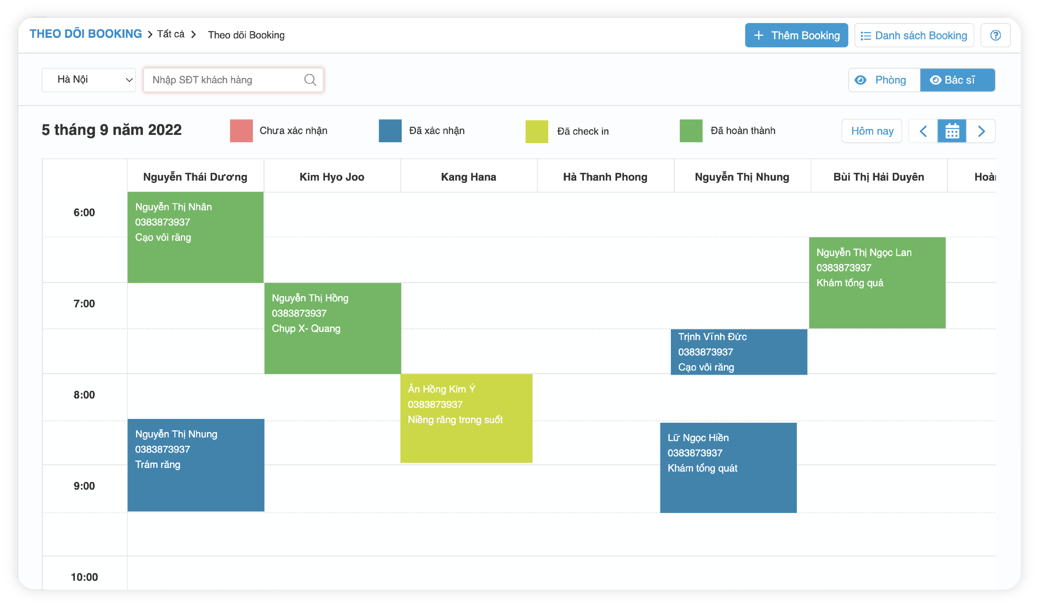1038x607 pixels.
Task: Open Danh sách Booking list
Action: (914, 35)
